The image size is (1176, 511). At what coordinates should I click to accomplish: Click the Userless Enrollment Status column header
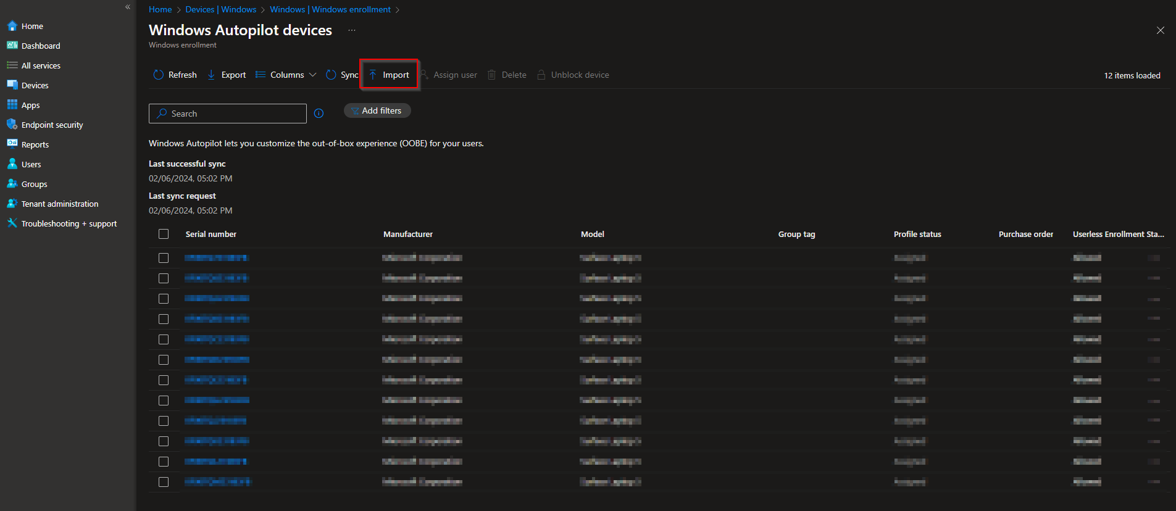[x=1118, y=234]
